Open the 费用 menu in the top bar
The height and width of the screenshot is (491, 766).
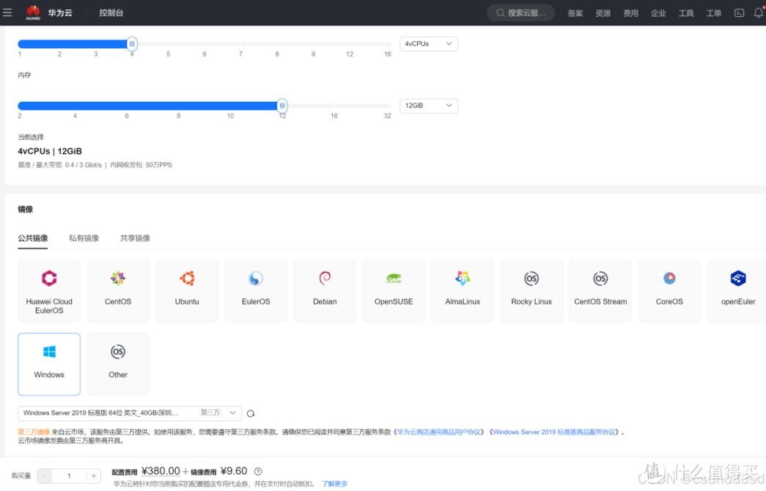(x=630, y=12)
